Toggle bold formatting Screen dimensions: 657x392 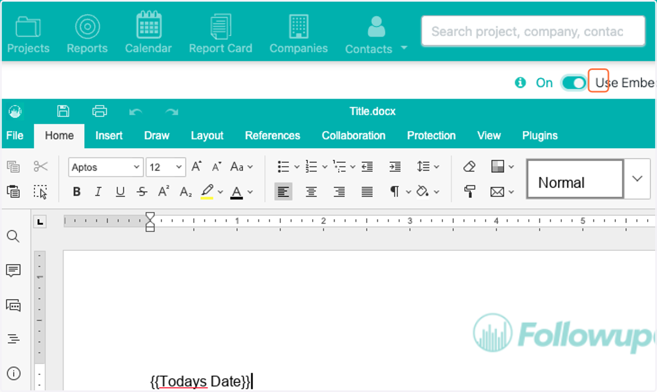(x=77, y=191)
